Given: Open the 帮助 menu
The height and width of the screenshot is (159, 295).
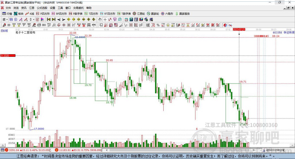Looking at the screenshot, I should point(89,8).
